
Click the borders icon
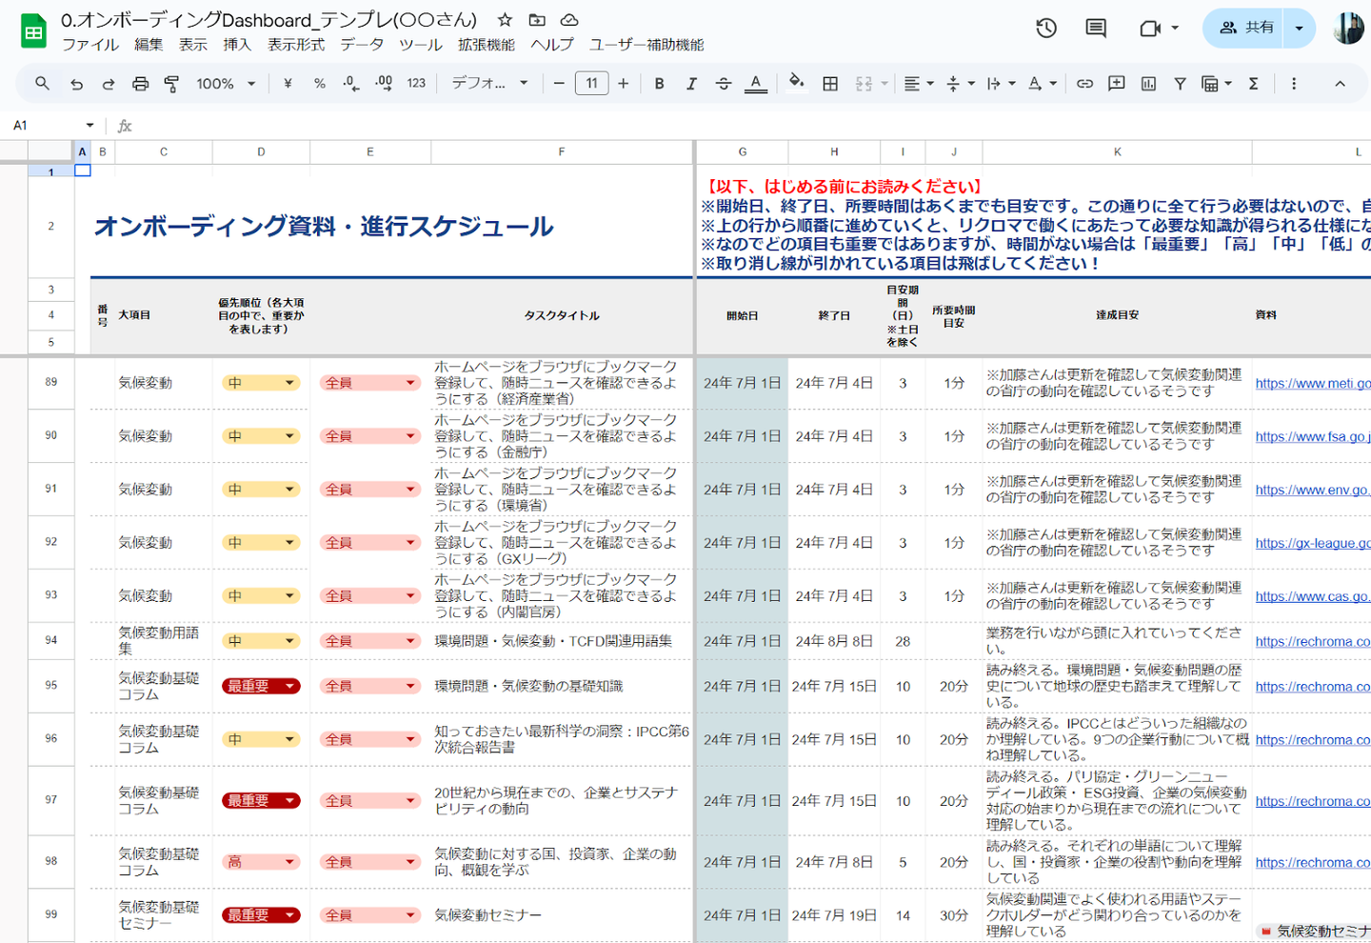[830, 84]
